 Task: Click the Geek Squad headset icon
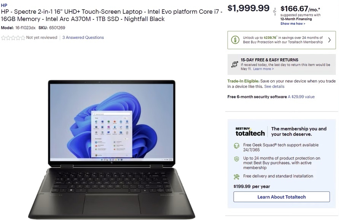(x=237, y=145)
